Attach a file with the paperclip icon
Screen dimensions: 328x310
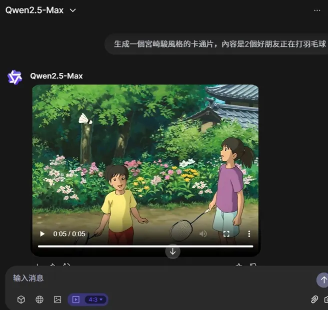click(x=314, y=300)
